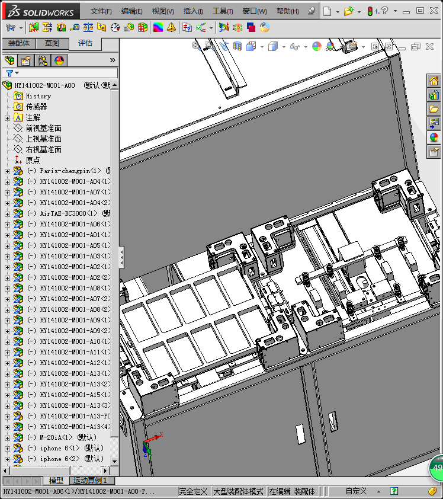
Task: Expand the Paris-chengpin<1> component node
Action: (x=7, y=171)
